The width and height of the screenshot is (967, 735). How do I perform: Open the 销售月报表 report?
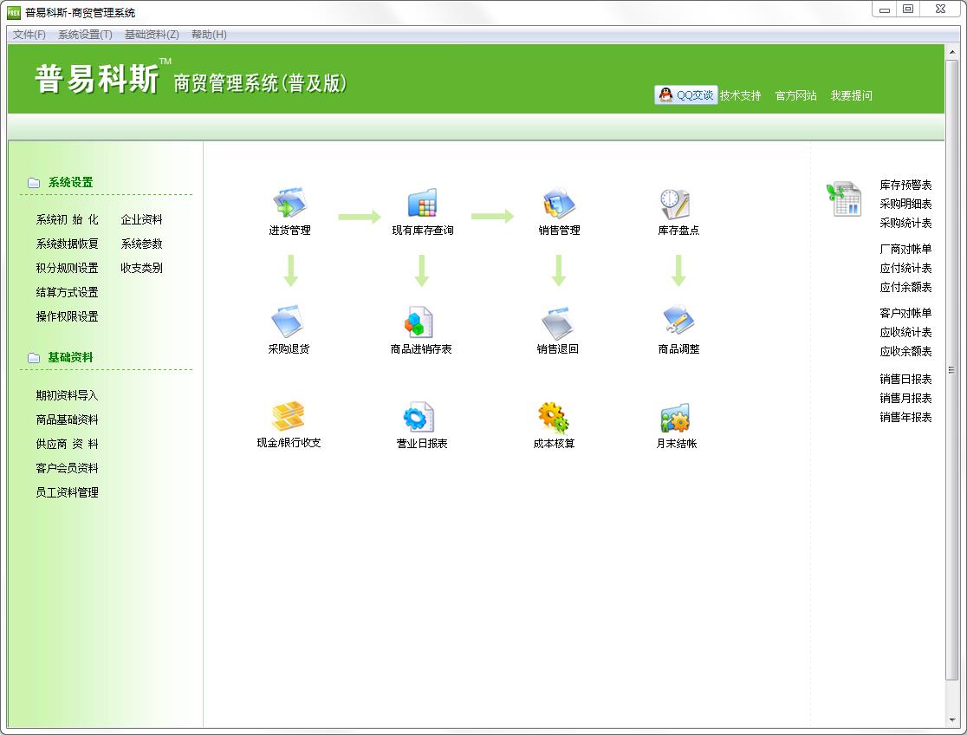point(905,399)
